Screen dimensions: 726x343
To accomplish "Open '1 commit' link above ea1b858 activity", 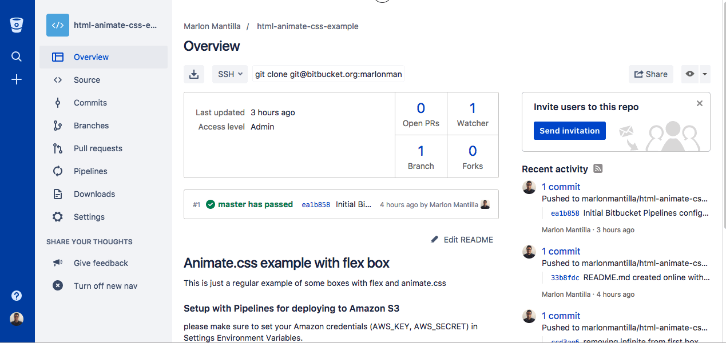I will (x=561, y=187).
